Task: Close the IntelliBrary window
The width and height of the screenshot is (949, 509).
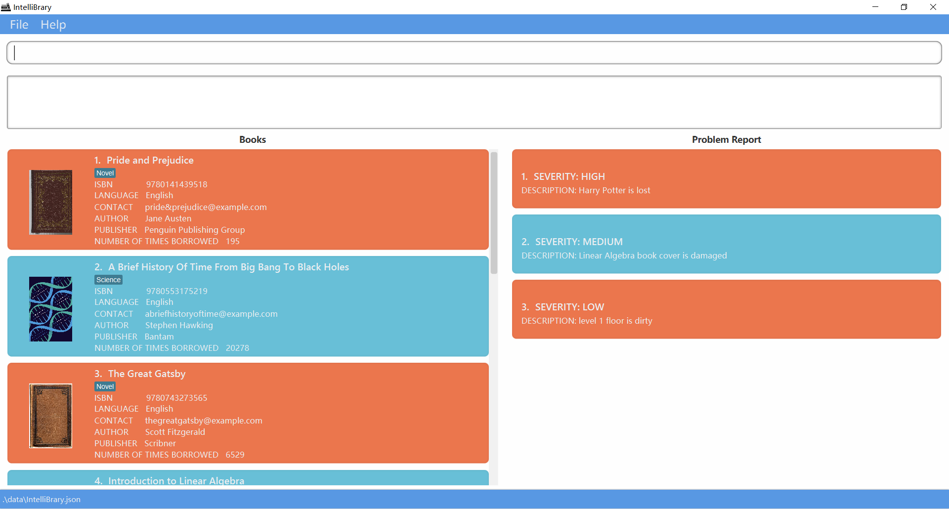Action: pos(933,7)
